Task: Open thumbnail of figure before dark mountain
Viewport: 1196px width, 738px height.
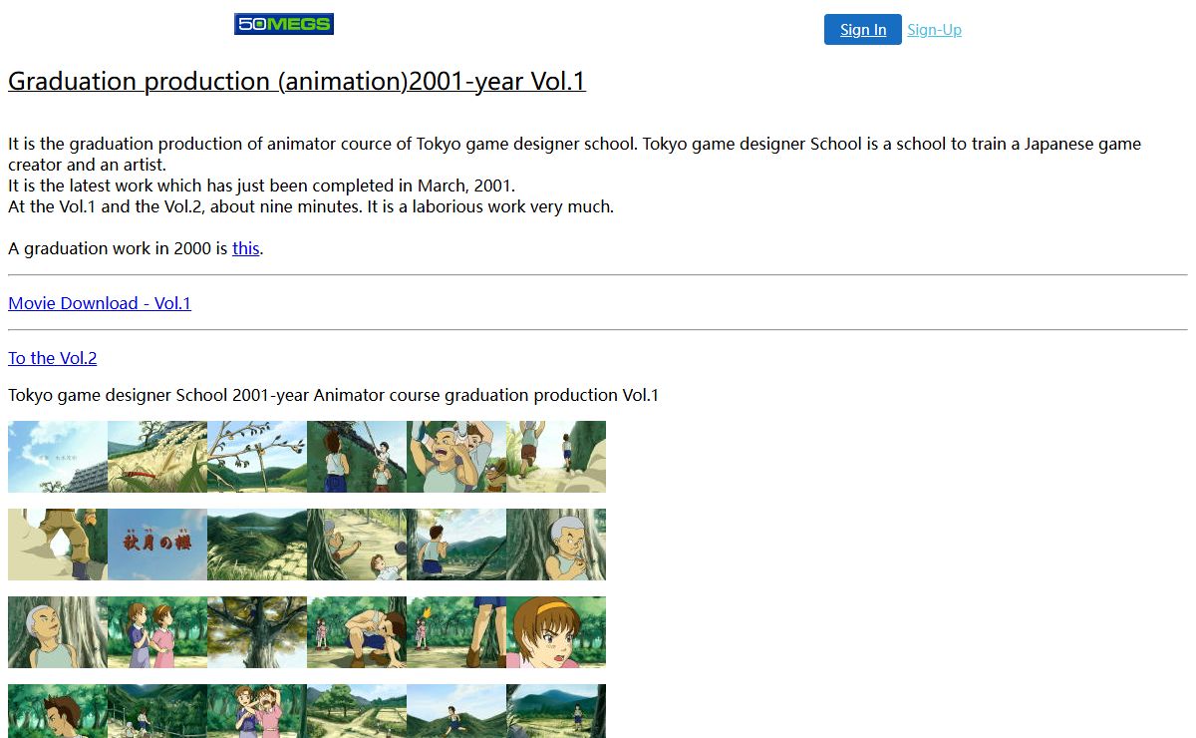Action: pyautogui.click(x=556, y=711)
